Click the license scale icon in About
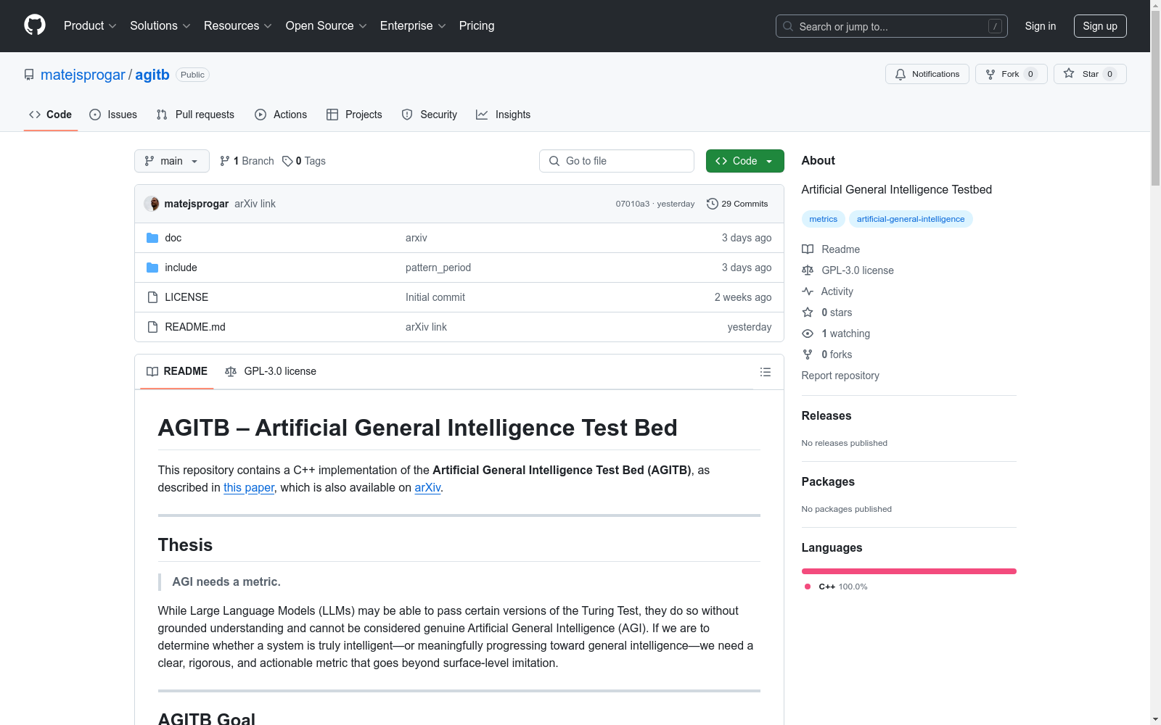The image size is (1161, 725). [x=808, y=270]
